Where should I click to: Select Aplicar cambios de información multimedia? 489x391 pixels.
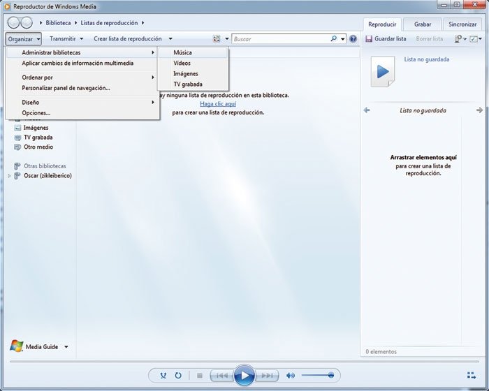[82, 63]
